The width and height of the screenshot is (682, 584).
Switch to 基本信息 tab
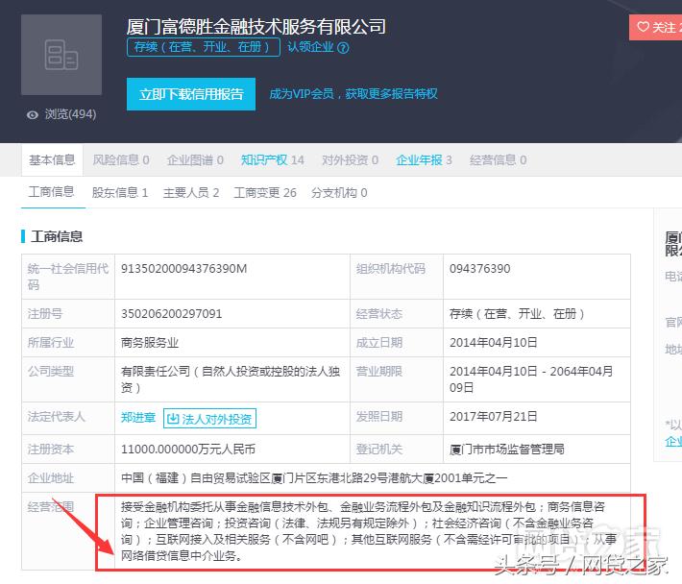pos(52,160)
